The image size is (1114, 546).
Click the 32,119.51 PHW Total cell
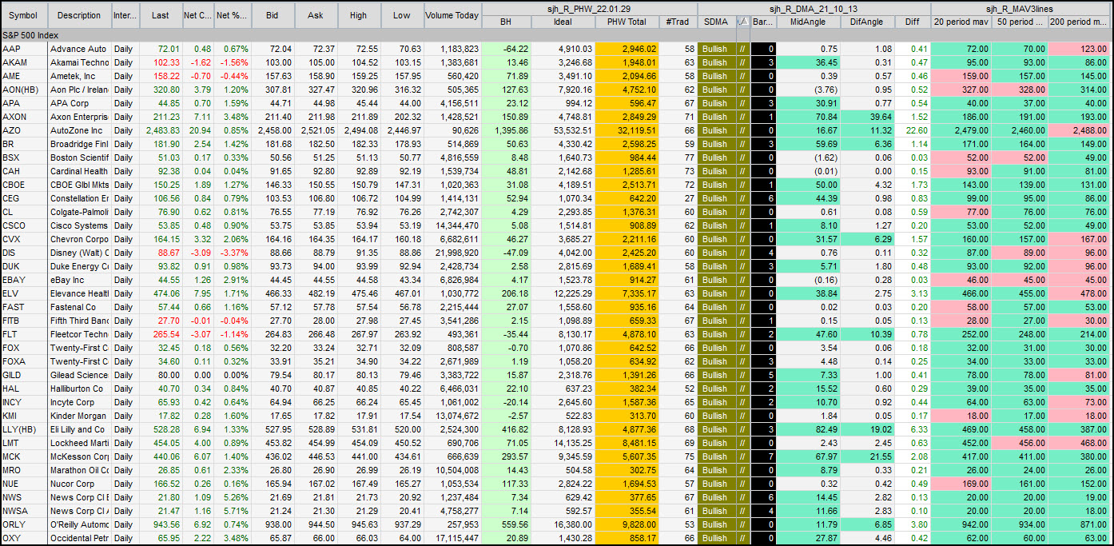tap(627, 131)
